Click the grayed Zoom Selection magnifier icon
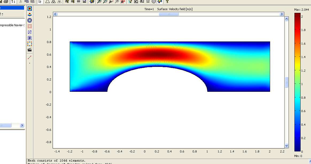This screenshot has width=311, height=164. point(117,2)
